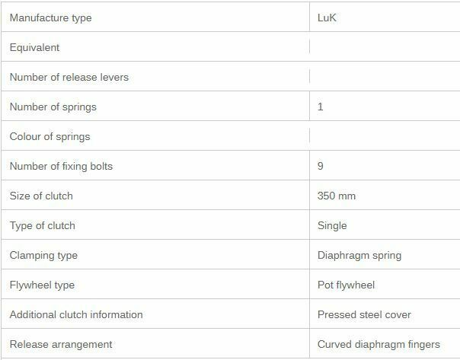Click the "Diaphragm spring" value
The height and width of the screenshot is (360, 460).
point(359,255)
